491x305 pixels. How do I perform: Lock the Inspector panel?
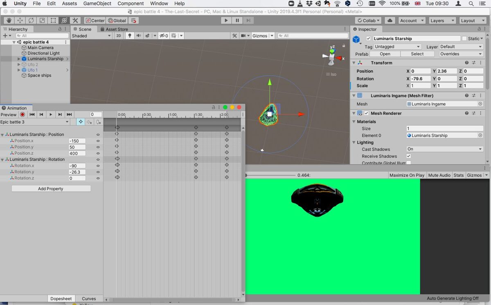tap(480, 29)
